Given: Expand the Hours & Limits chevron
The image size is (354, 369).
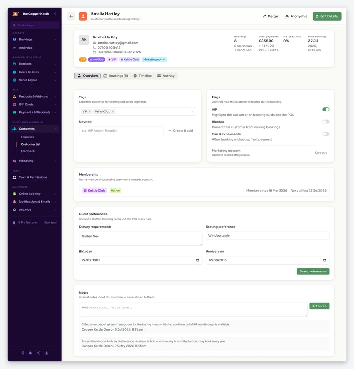Looking at the screenshot, I should coord(55,72).
